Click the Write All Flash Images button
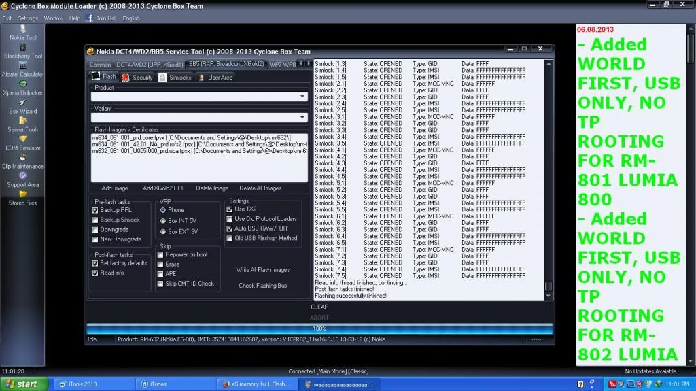Screen dimensions: 696x391 262,270
